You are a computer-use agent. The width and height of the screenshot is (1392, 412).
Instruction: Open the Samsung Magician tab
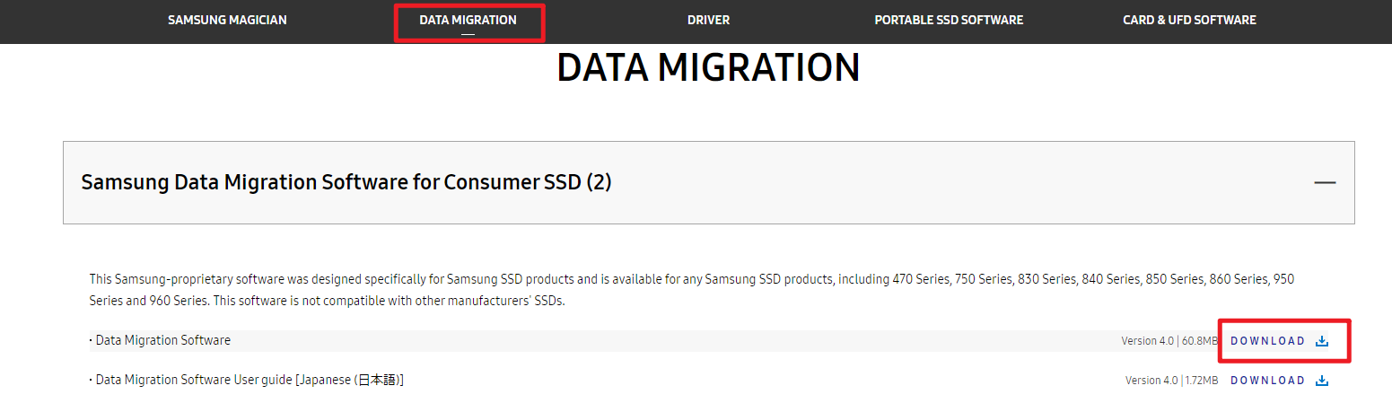227,20
